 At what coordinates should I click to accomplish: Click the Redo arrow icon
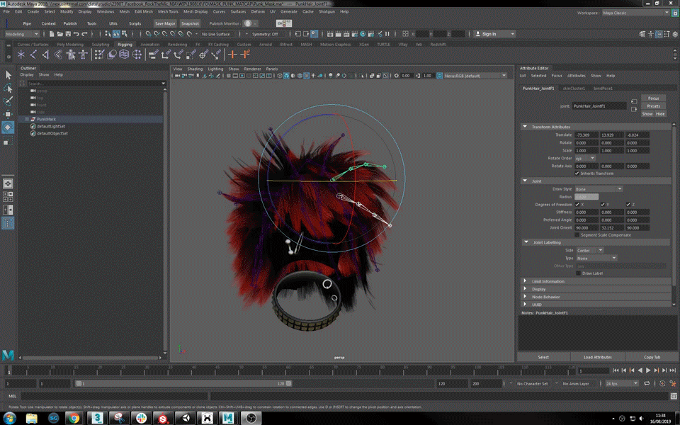tap(84, 34)
